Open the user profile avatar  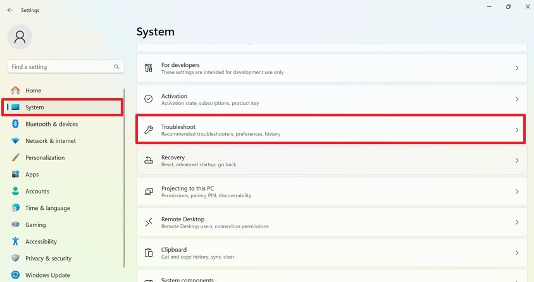tap(20, 37)
